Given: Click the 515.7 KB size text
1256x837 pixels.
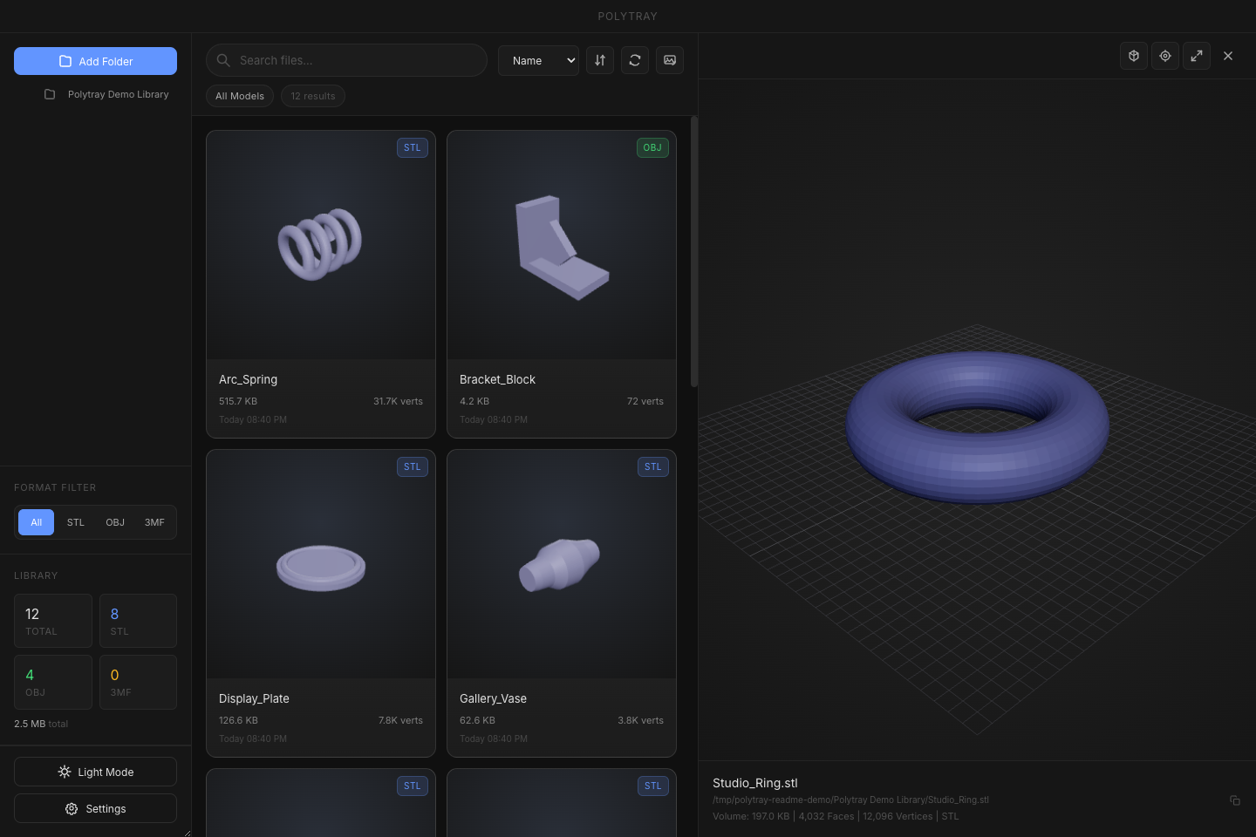Looking at the screenshot, I should (238, 401).
